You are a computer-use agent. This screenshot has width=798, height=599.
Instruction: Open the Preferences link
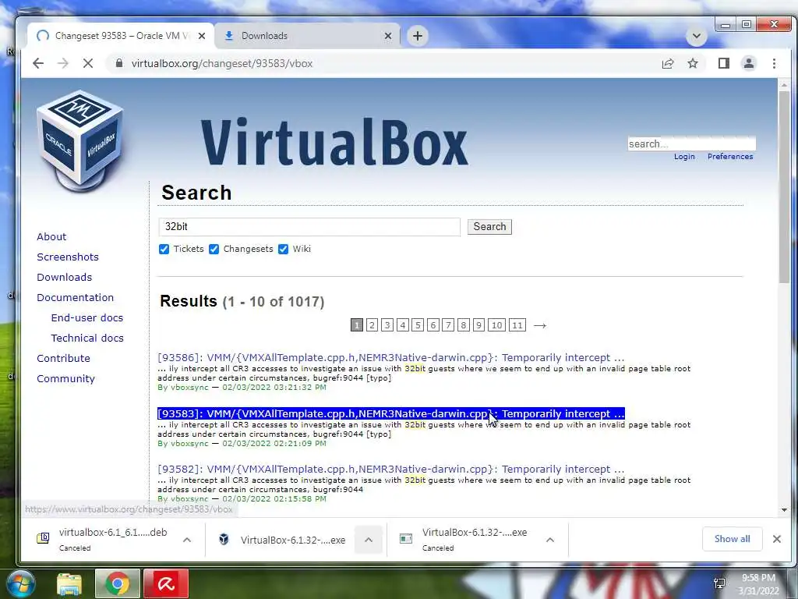[729, 156]
